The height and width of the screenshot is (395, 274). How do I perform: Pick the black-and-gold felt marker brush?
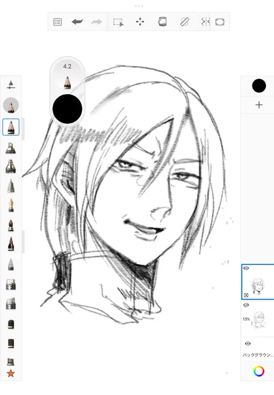[x=10, y=166]
